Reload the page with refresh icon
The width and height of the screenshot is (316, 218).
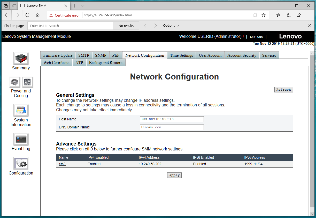[x=27, y=15]
